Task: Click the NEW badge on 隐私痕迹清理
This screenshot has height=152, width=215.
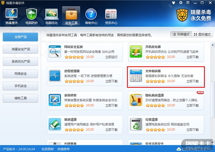Action: tap(200, 93)
